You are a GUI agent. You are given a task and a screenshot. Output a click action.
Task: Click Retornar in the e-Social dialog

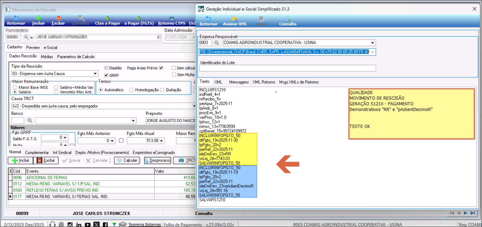(208, 21)
